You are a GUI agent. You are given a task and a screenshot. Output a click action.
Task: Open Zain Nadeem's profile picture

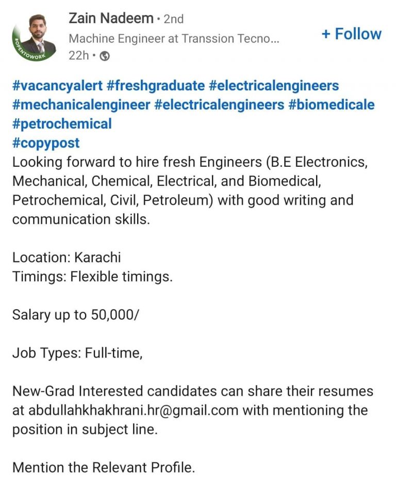click(37, 33)
